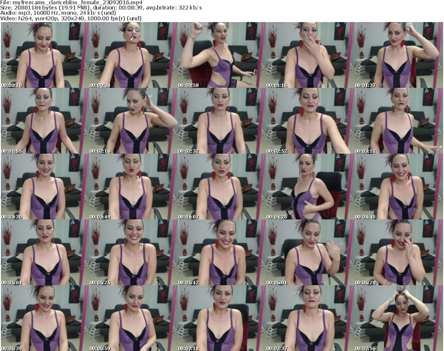Select the frame at 00:00:58
The width and height of the screenshot is (444, 351).
(222, 55)
